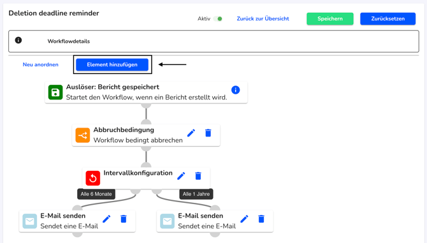Edit the Intervallkonfiguration with the pencil icon

click(181, 176)
